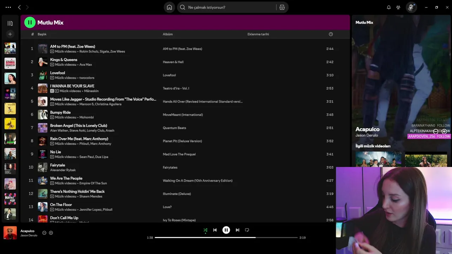
Task: Click the İlgili müzik videoları heading
Action: 373,146
